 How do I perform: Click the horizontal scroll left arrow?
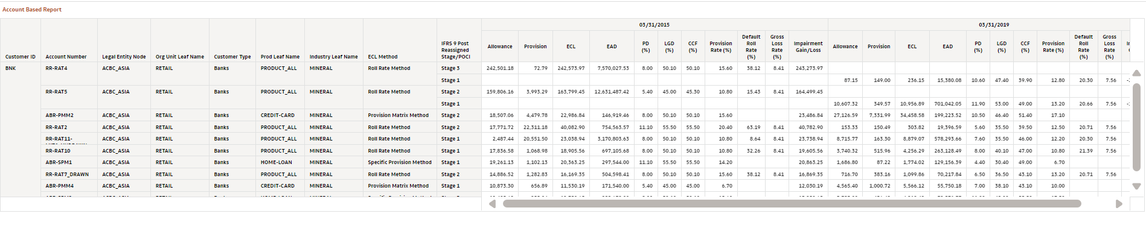point(492,204)
